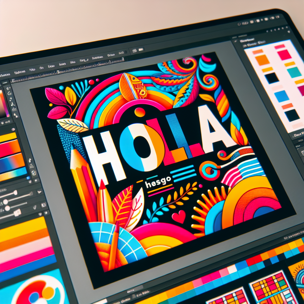
Task: Toggle the small blue indicator below the rainbow gradient
Action: (x=28, y=178)
